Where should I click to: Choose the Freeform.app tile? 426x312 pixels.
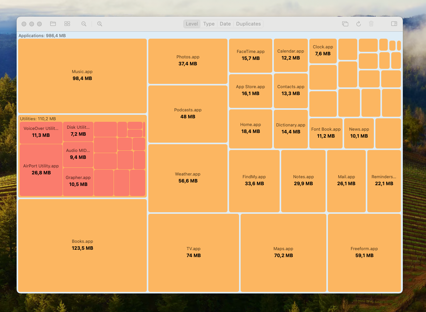click(364, 252)
